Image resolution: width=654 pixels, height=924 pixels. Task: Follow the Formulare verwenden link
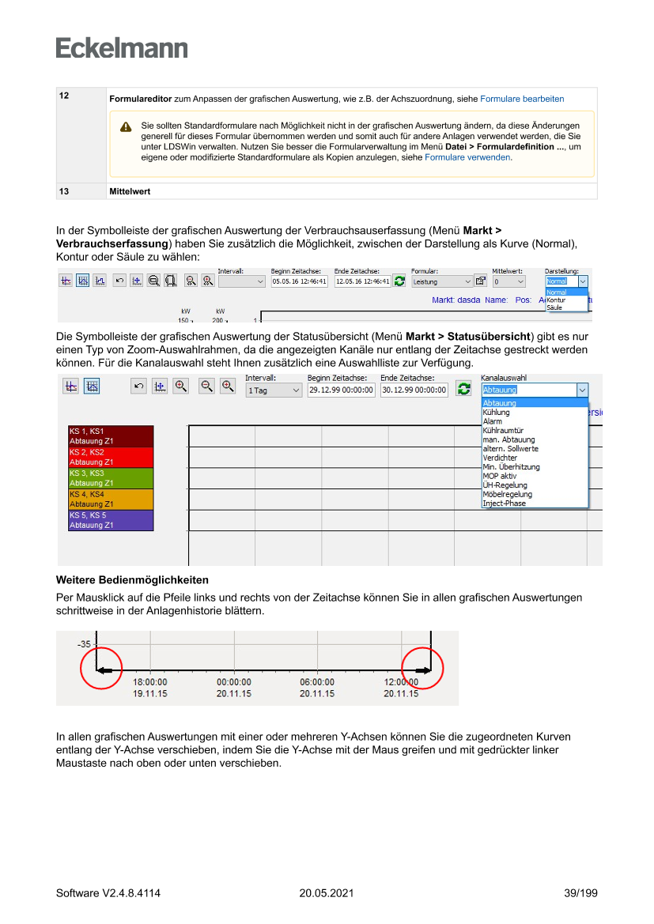click(467, 157)
